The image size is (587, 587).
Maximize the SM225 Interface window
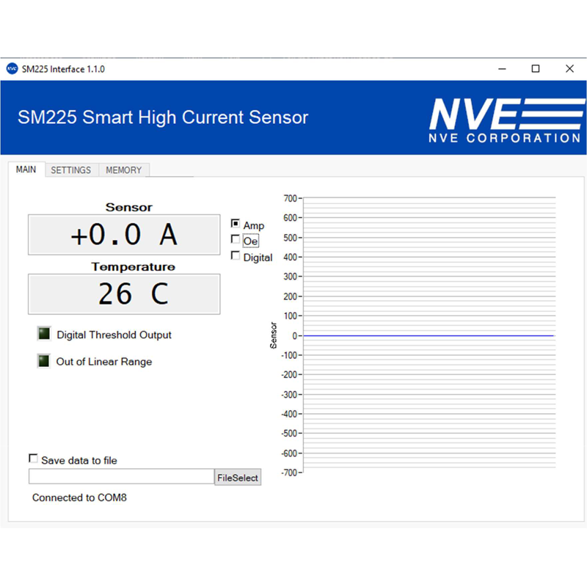click(x=536, y=69)
